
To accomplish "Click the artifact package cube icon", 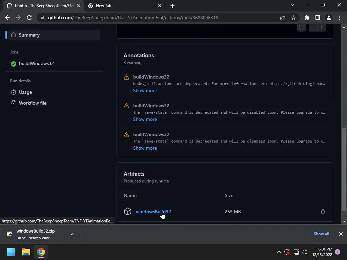I will click(x=128, y=212).
